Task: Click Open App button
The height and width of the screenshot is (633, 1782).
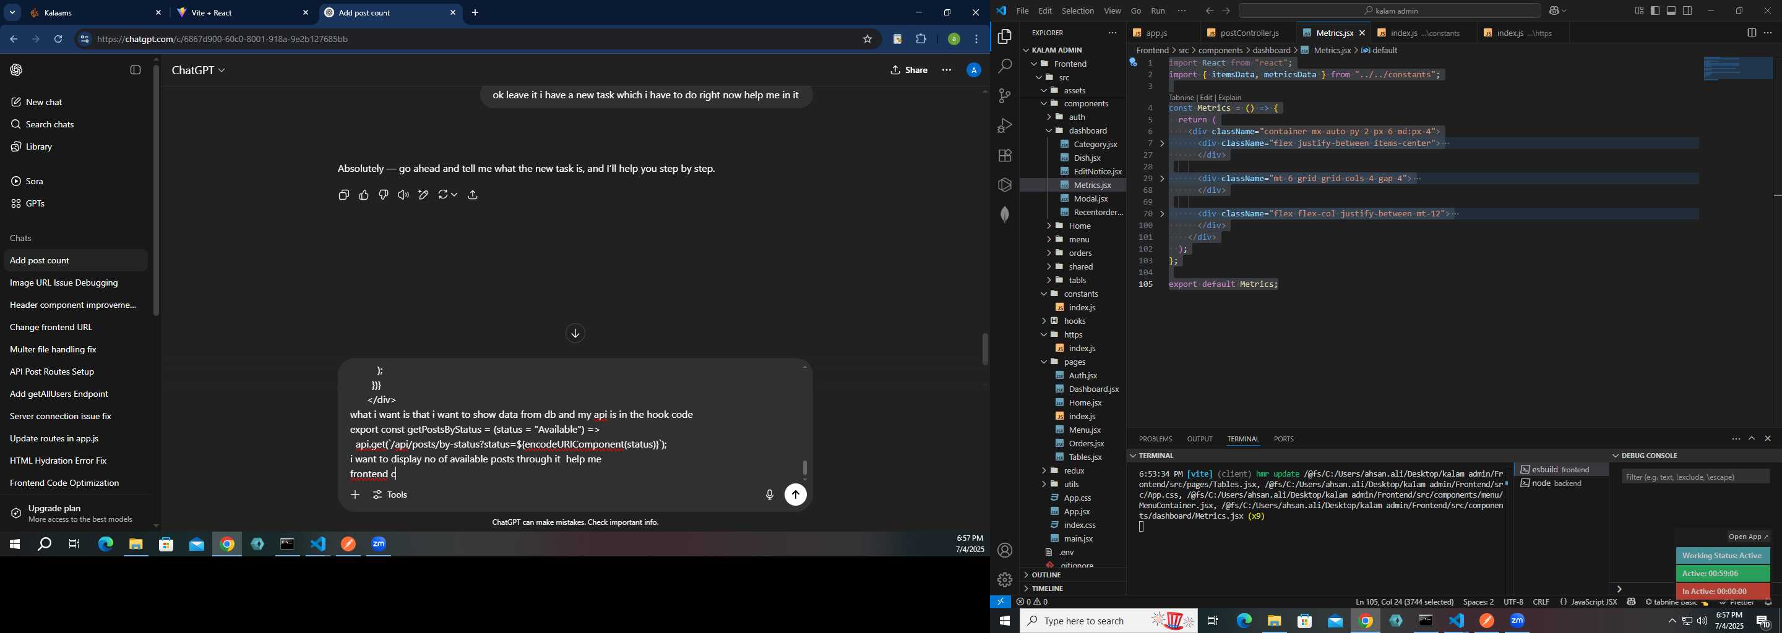Action: coord(1748,537)
